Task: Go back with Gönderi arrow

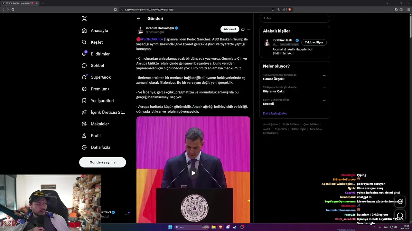Action: pyautogui.click(x=138, y=19)
